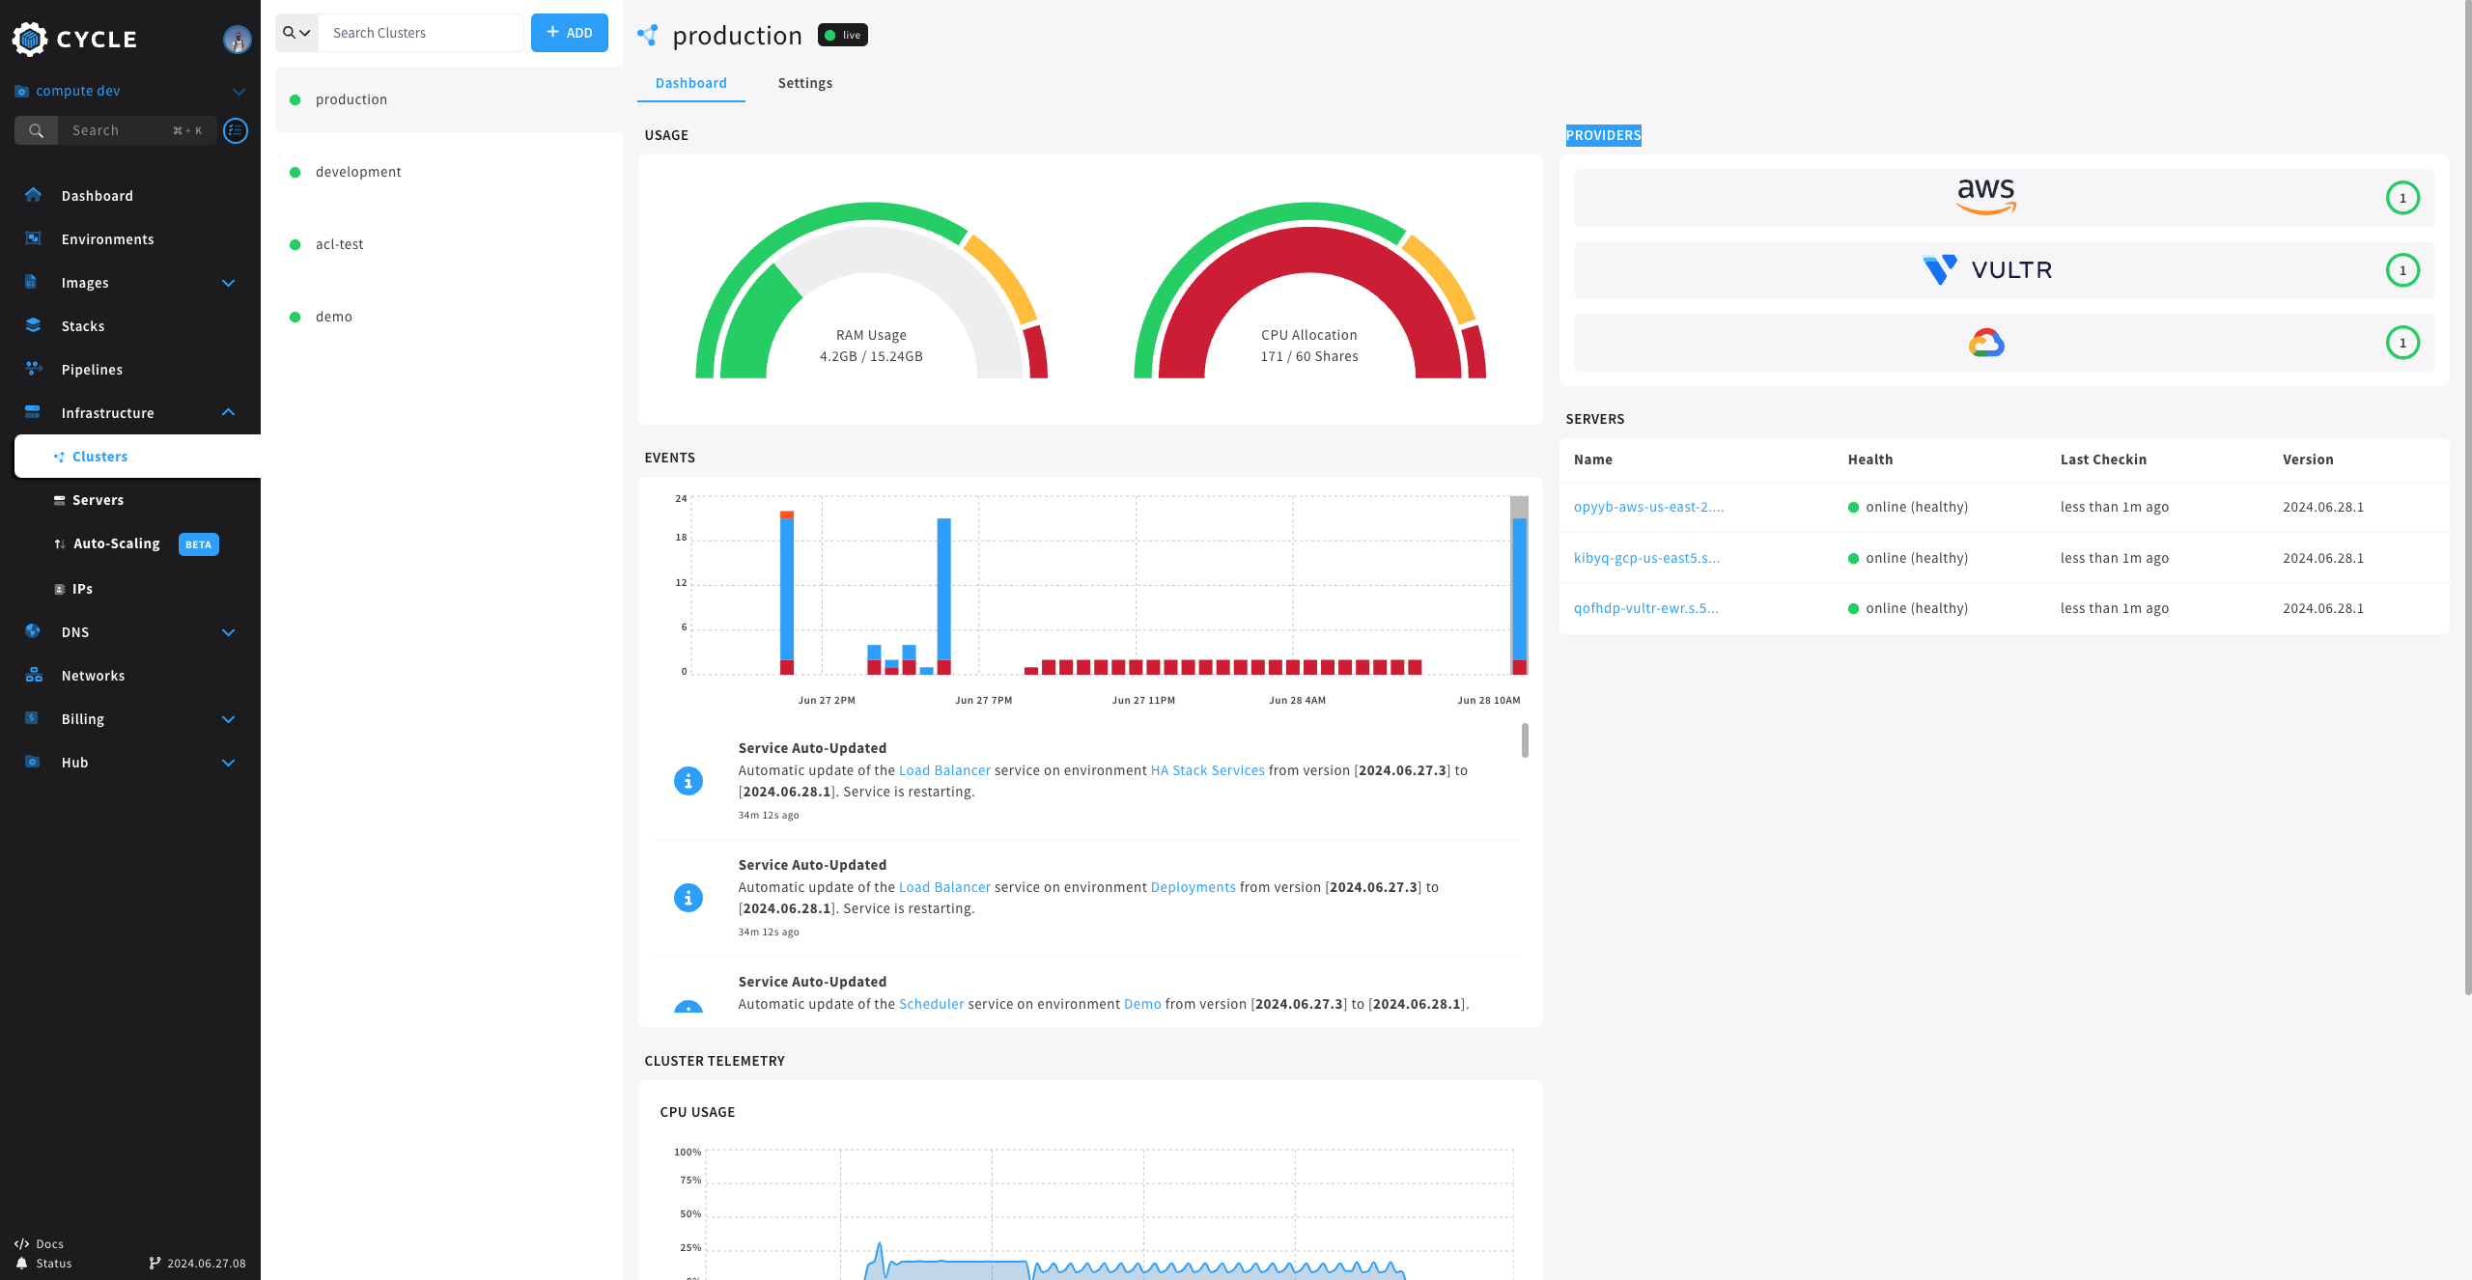The width and height of the screenshot is (2472, 1280).
Task: Click the CPU Allocation gauge
Action: pyautogui.click(x=1309, y=291)
